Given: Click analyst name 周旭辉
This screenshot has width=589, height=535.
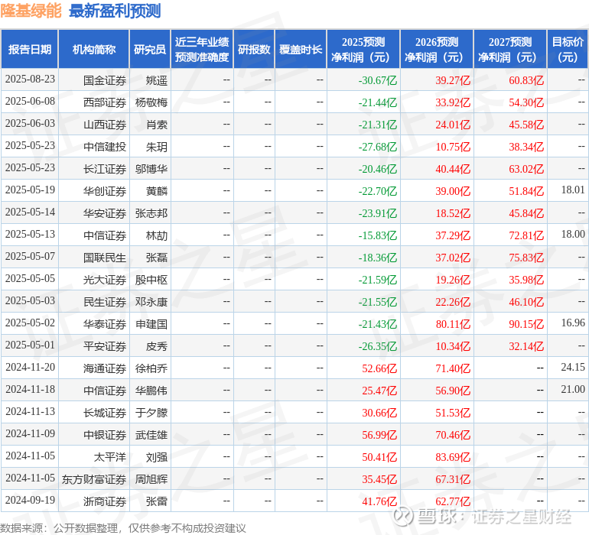Looking at the screenshot, I should (x=151, y=479).
